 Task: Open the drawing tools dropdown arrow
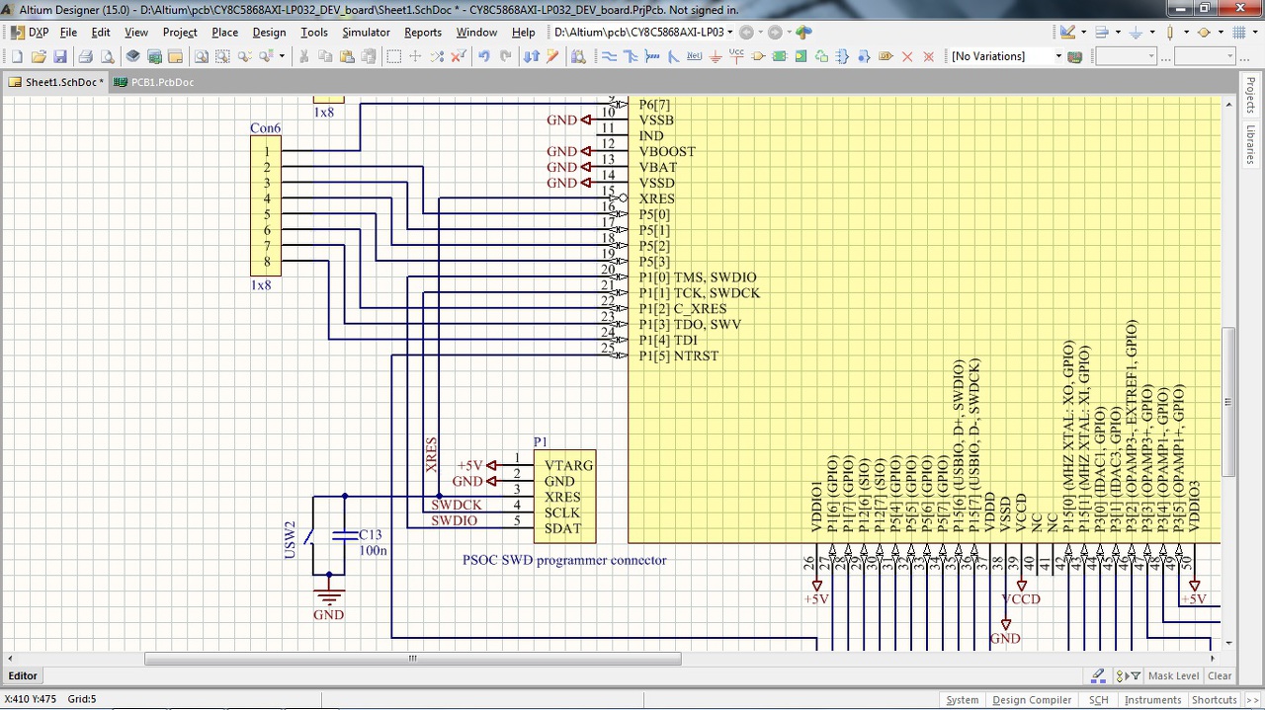point(1084,33)
